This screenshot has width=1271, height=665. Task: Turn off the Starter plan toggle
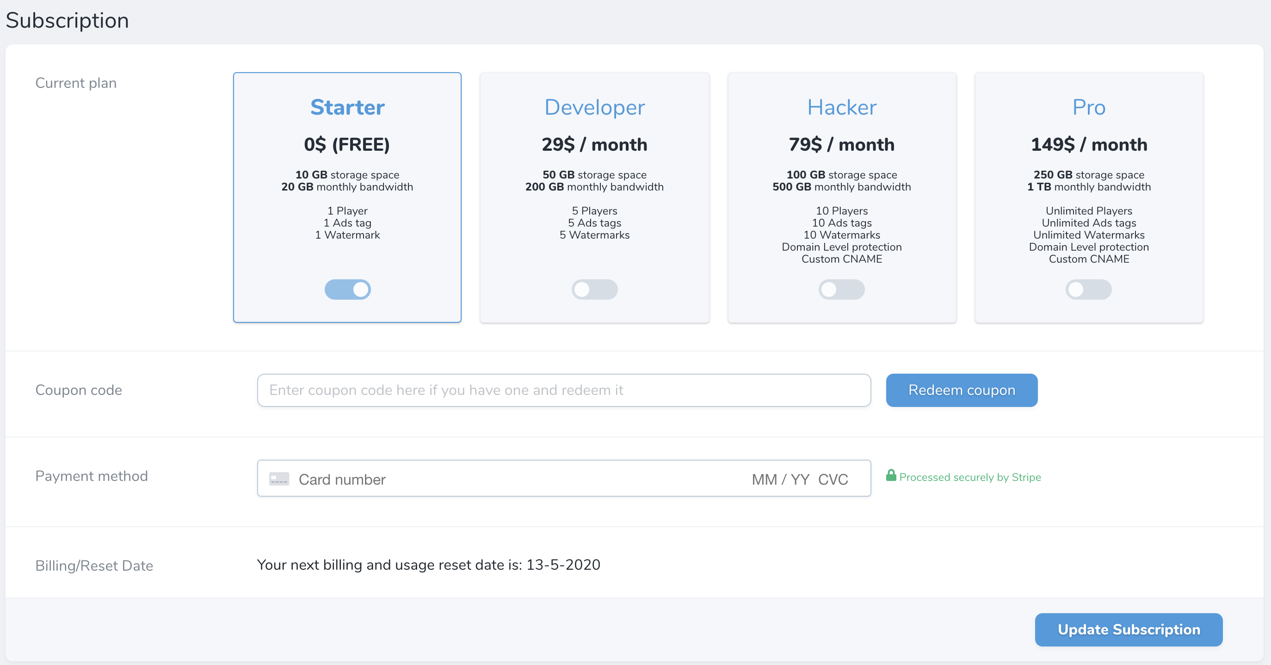click(347, 289)
